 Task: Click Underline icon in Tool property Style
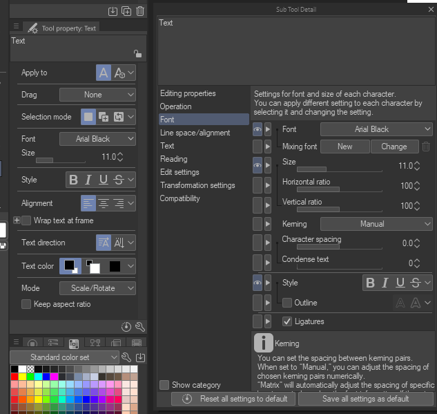(104, 180)
